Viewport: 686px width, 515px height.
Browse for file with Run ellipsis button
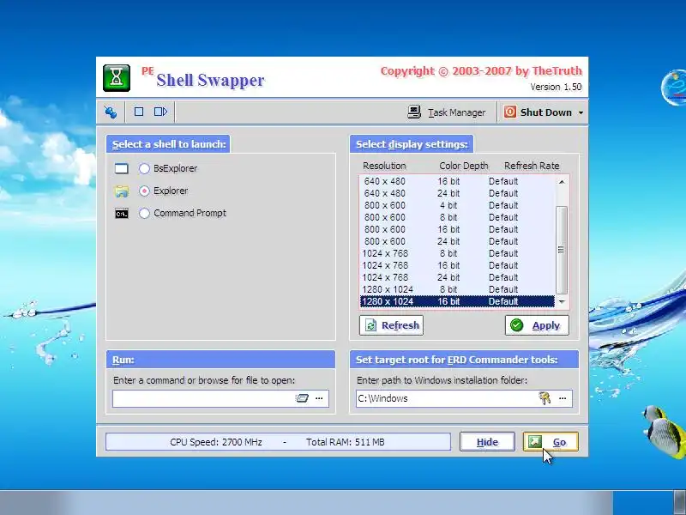click(x=319, y=398)
